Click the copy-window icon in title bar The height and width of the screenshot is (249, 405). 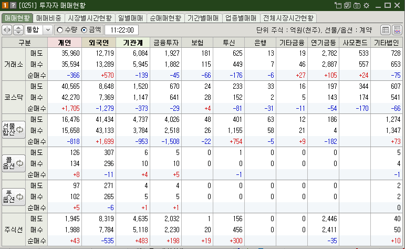338,5
